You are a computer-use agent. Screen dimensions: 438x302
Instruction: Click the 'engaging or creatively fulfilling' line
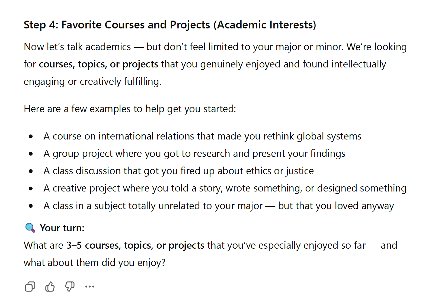(92, 82)
